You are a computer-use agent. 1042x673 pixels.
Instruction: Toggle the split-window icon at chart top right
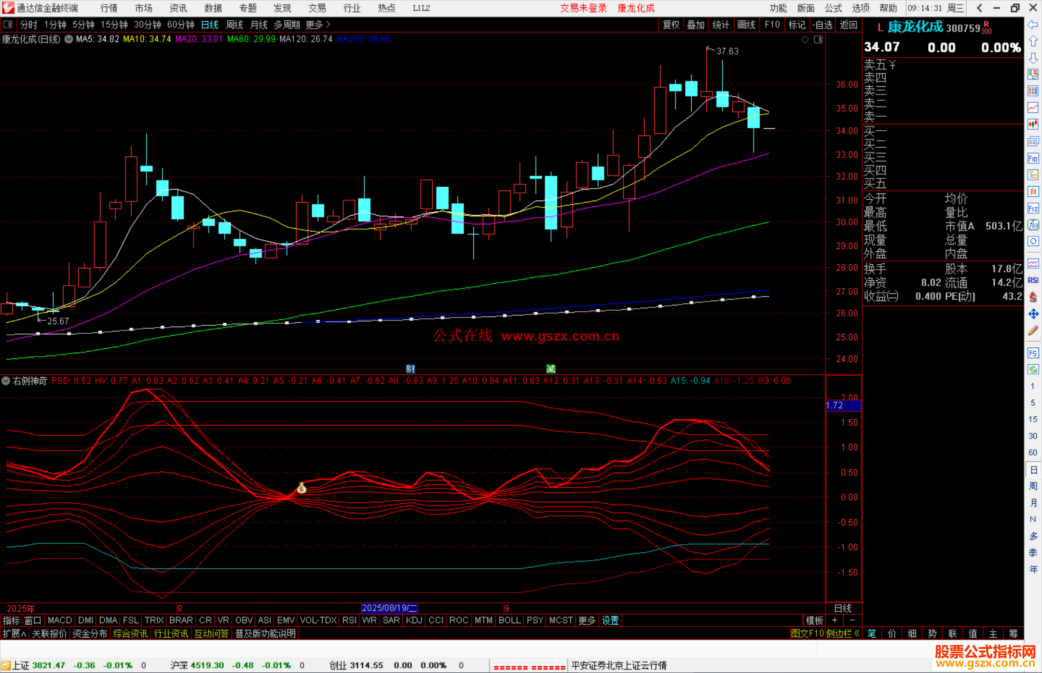pyautogui.click(x=818, y=40)
